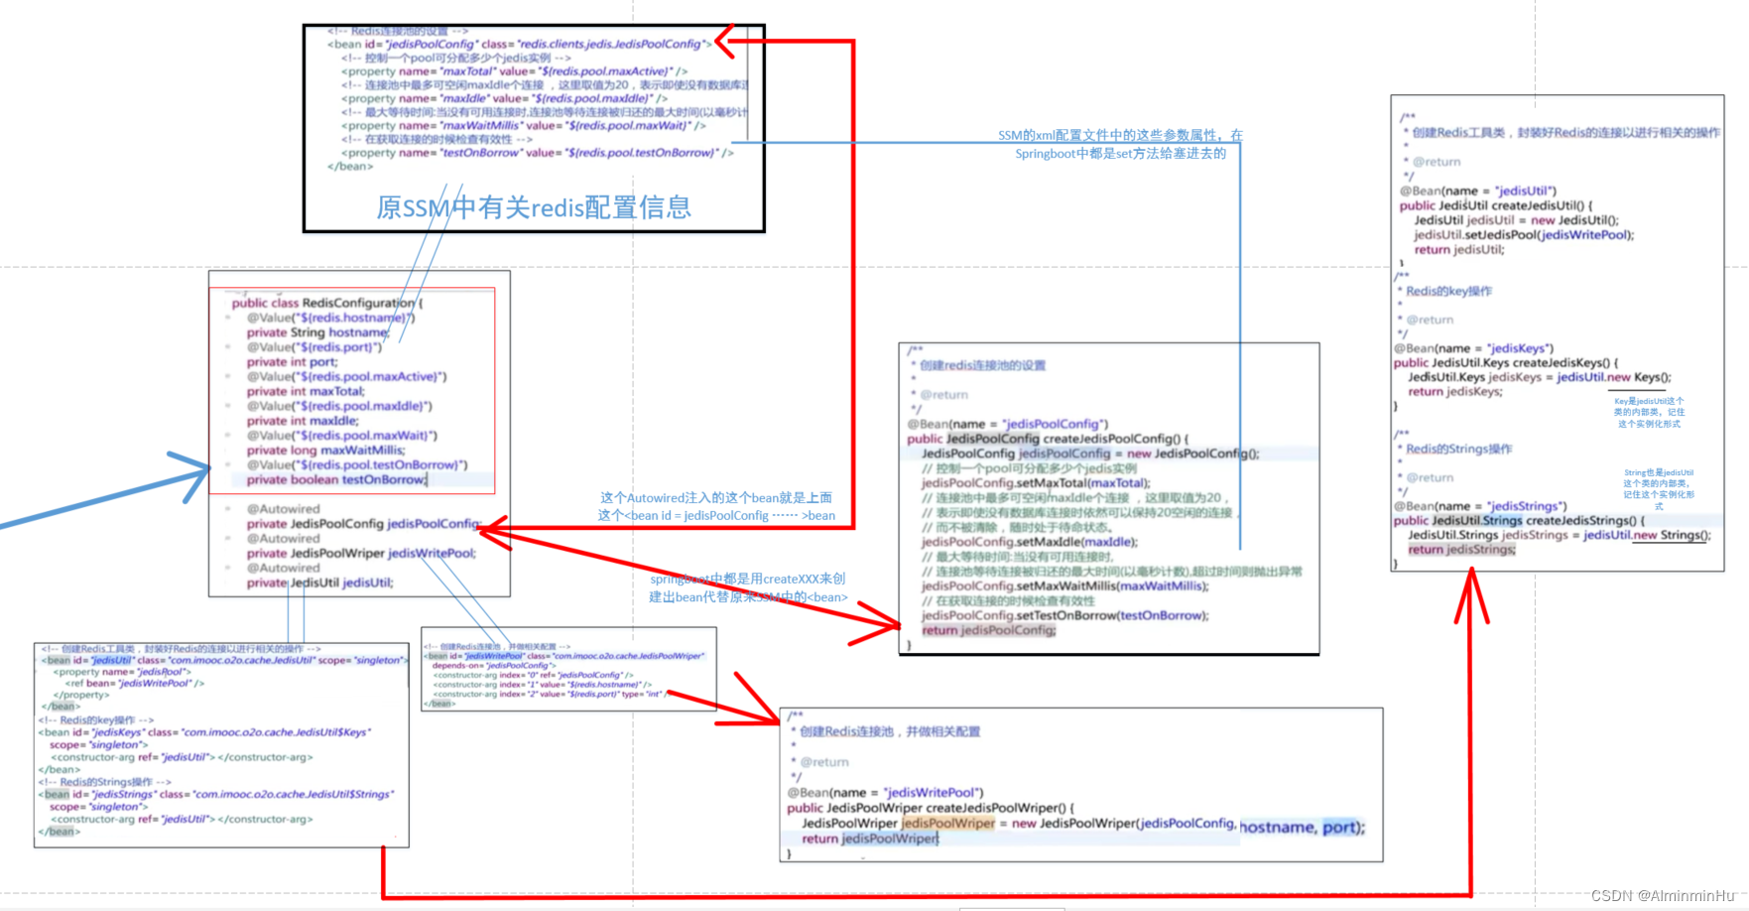Click highlighted "return jedisStrings;" line
The height and width of the screenshot is (911, 1749).
pos(1461,550)
